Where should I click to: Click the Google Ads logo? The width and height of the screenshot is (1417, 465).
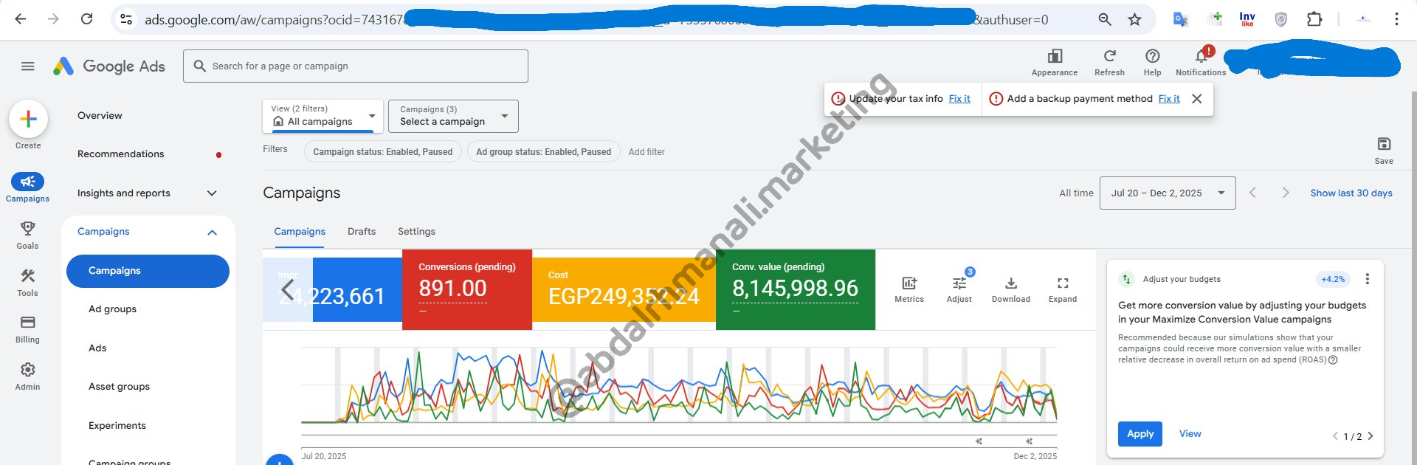point(109,66)
